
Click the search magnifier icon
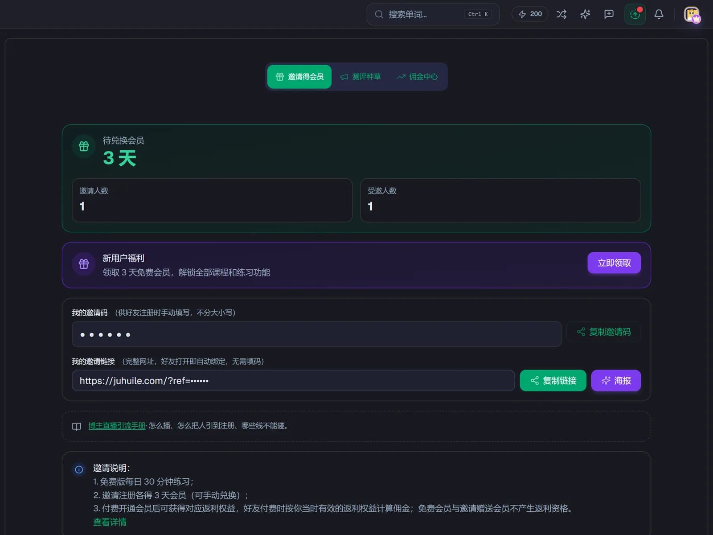379,14
